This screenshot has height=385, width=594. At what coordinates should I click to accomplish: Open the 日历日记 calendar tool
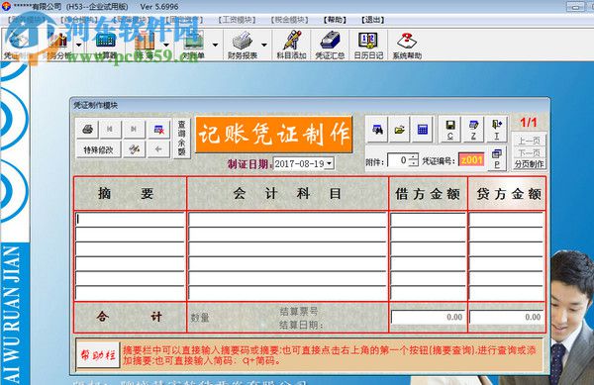pos(368,46)
